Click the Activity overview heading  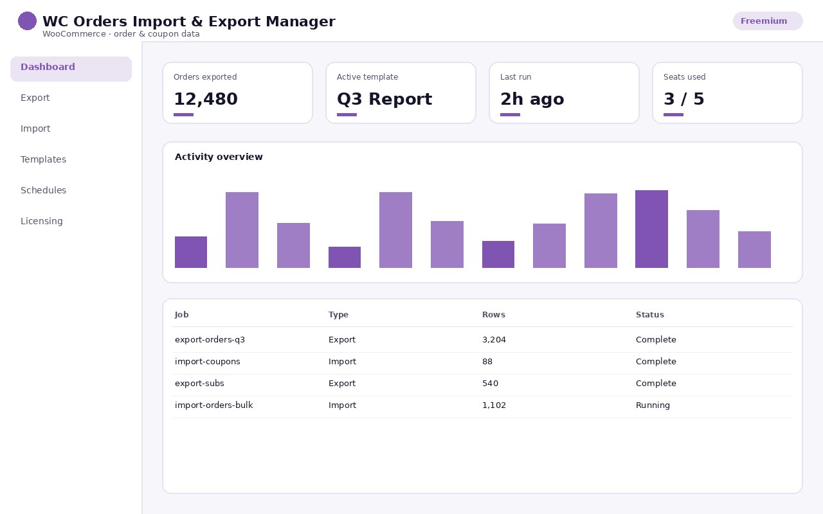click(x=219, y=157)
